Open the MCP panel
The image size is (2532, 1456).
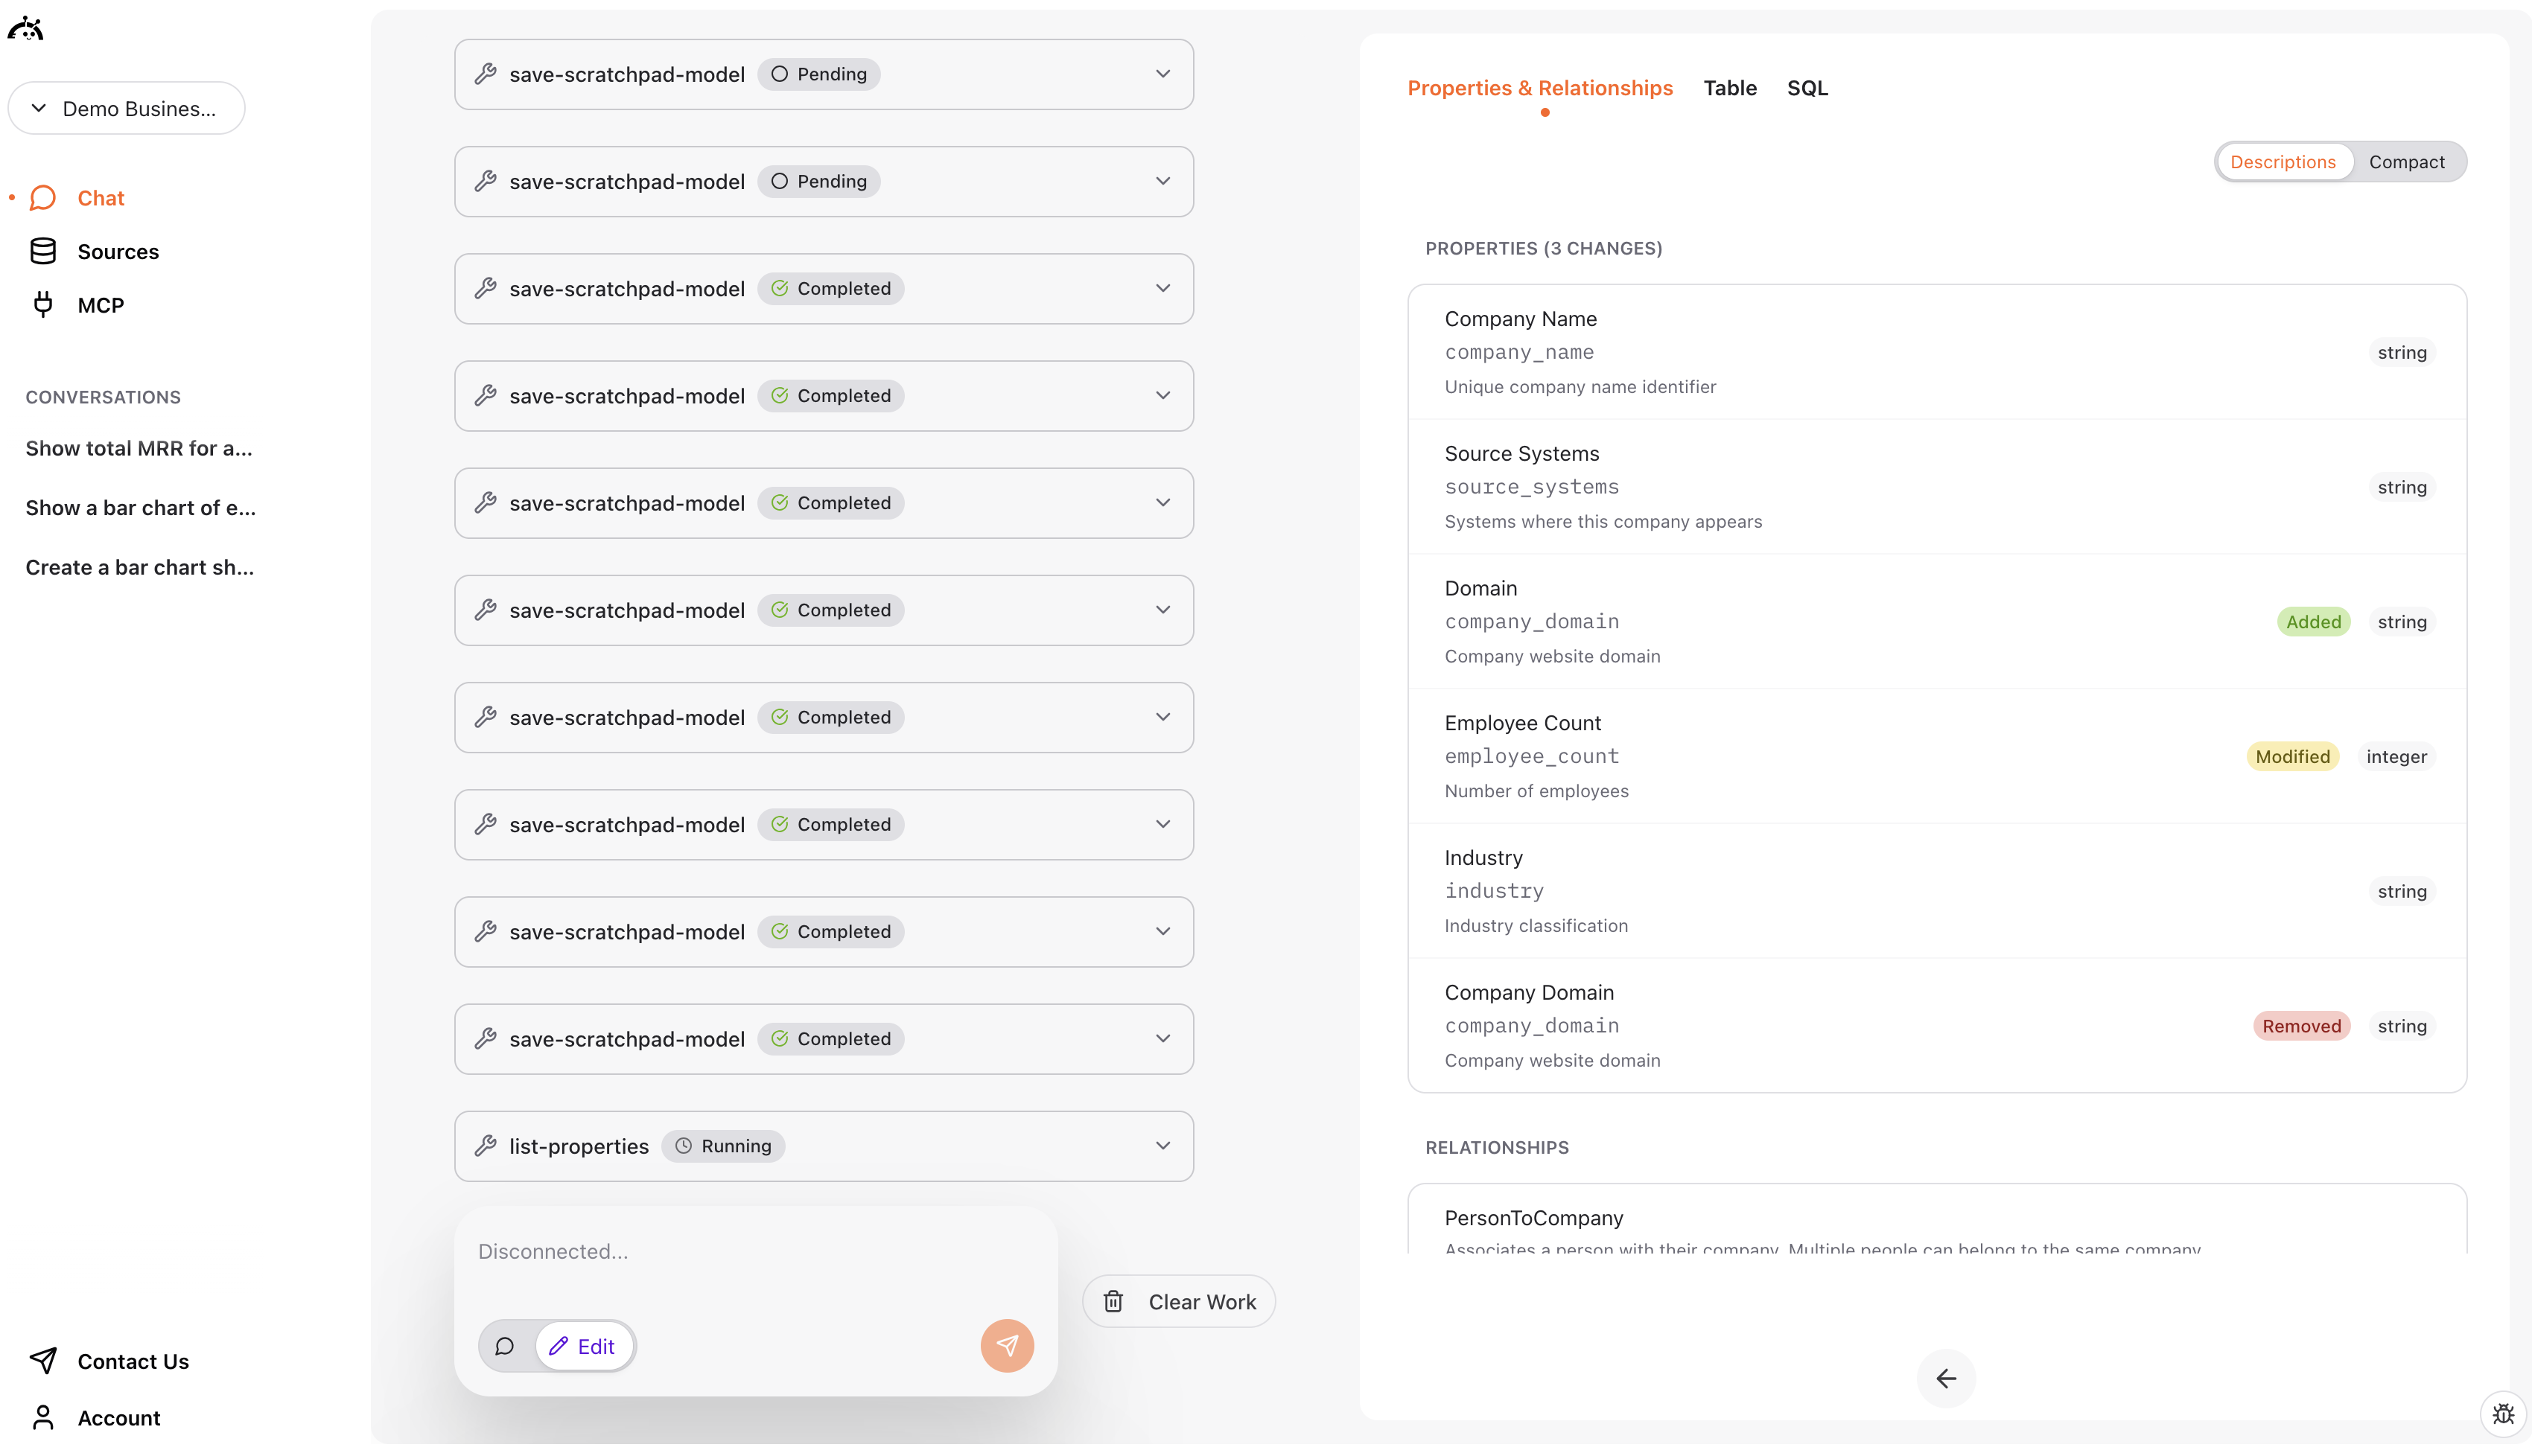click(x=100, y=304)
